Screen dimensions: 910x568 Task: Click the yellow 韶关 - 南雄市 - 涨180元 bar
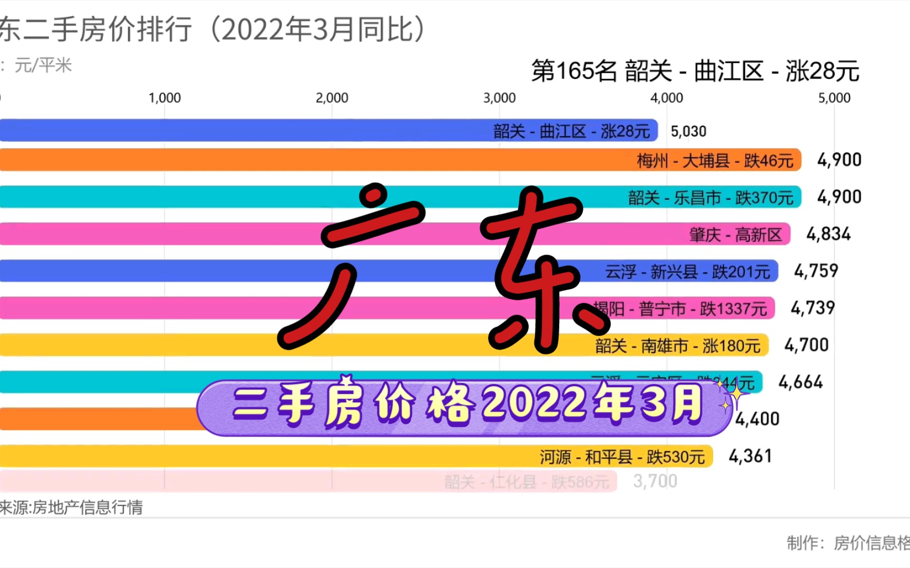(x=384, y=346)
